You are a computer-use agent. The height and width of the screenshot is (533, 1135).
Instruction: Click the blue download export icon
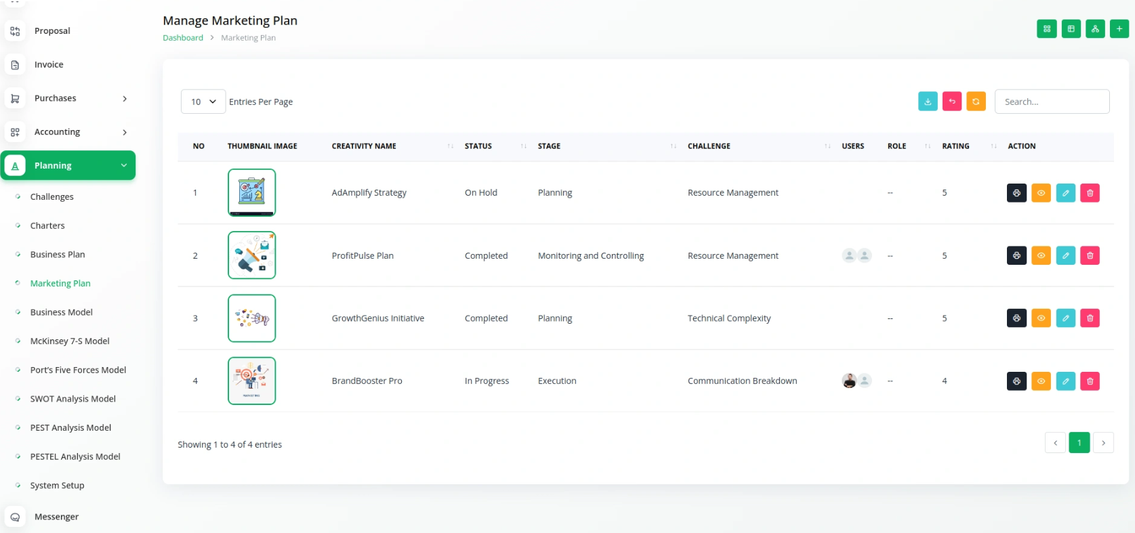928,102
